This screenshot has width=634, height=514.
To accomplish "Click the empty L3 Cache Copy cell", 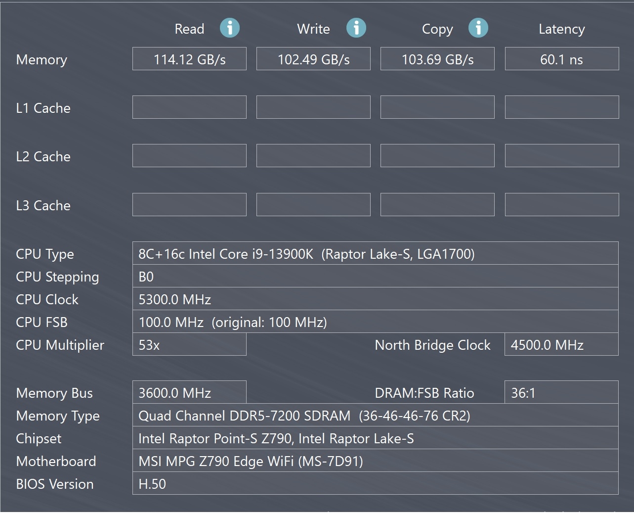I will tap(437, 205).
